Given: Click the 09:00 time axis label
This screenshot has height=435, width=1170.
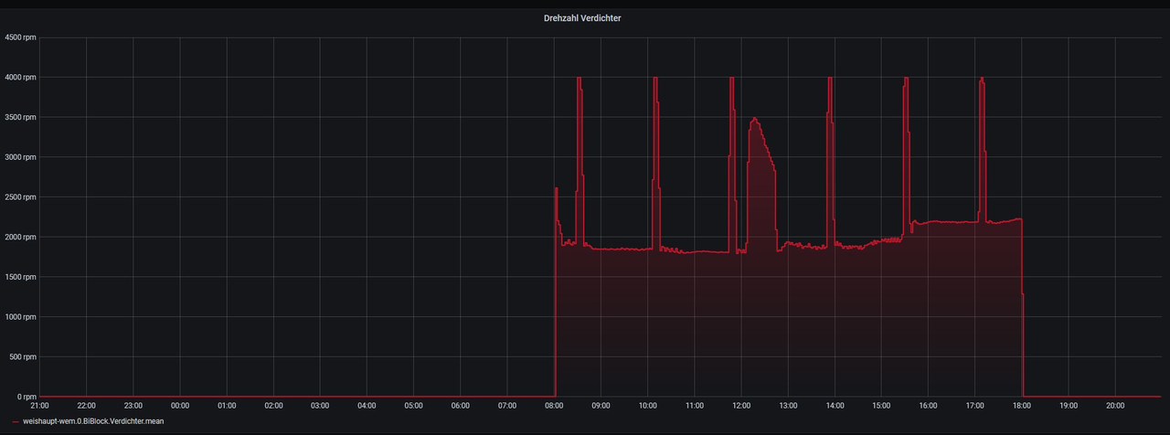Looking at the screenshot, I should [x=601, y=405].
